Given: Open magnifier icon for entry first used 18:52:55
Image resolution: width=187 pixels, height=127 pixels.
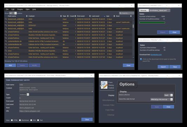Looking at the screenshot, I should click(x=6, y=19).
